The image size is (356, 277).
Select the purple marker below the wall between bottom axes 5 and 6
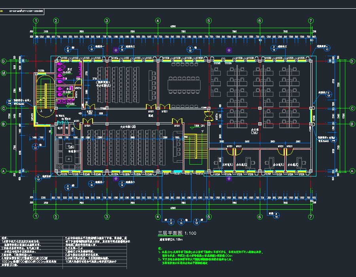pos(229,179)
